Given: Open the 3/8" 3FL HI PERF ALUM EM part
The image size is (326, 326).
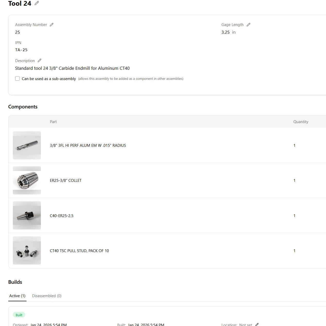Looking at the screenshot, I should [x=88, y=145].
